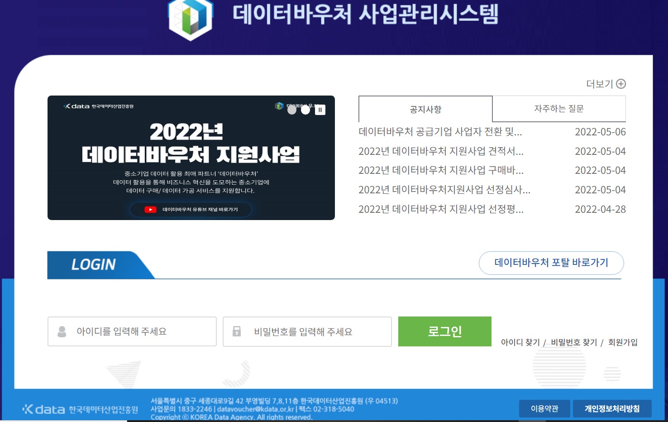Open 회원가입 link
This screenshot has height=422, width=668.
point(623,342)
